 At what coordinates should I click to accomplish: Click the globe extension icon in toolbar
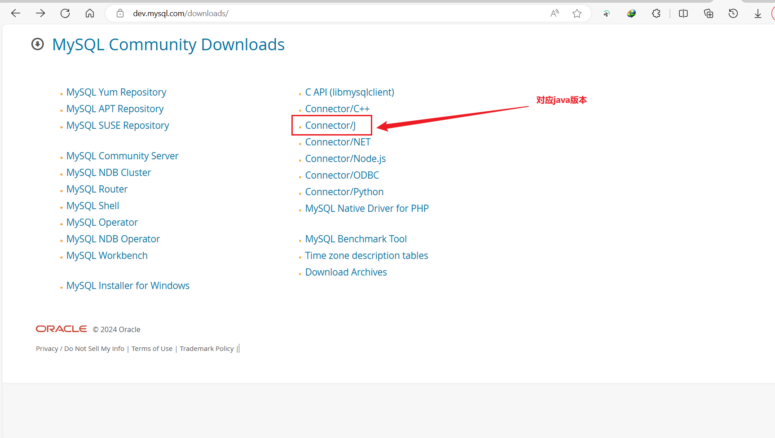tap(631, 13)
